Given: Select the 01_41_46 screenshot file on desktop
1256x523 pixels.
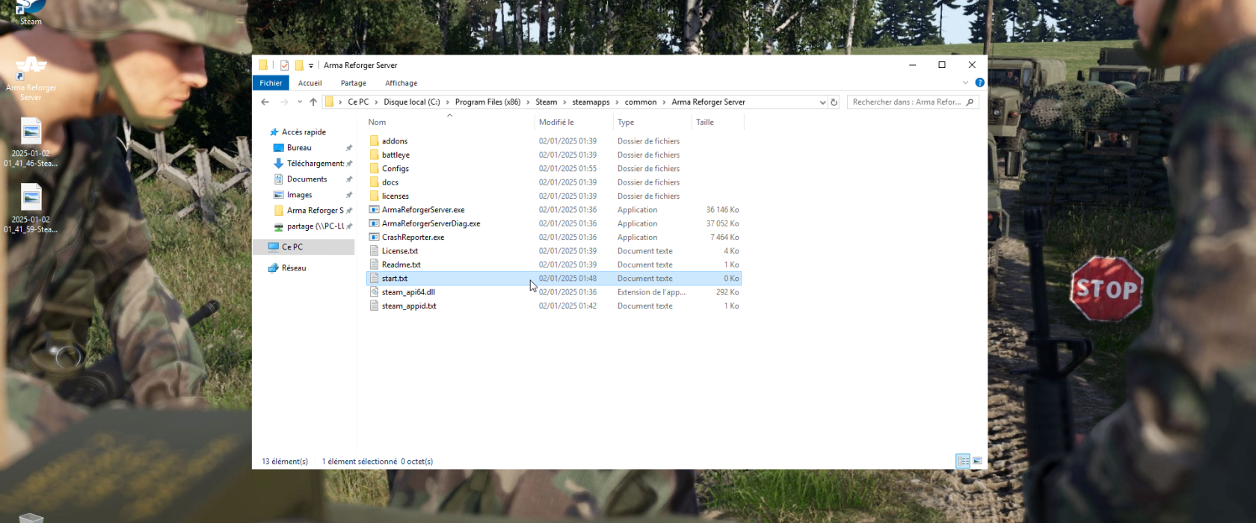Looking at the screenshot, I should click(31, 142).
